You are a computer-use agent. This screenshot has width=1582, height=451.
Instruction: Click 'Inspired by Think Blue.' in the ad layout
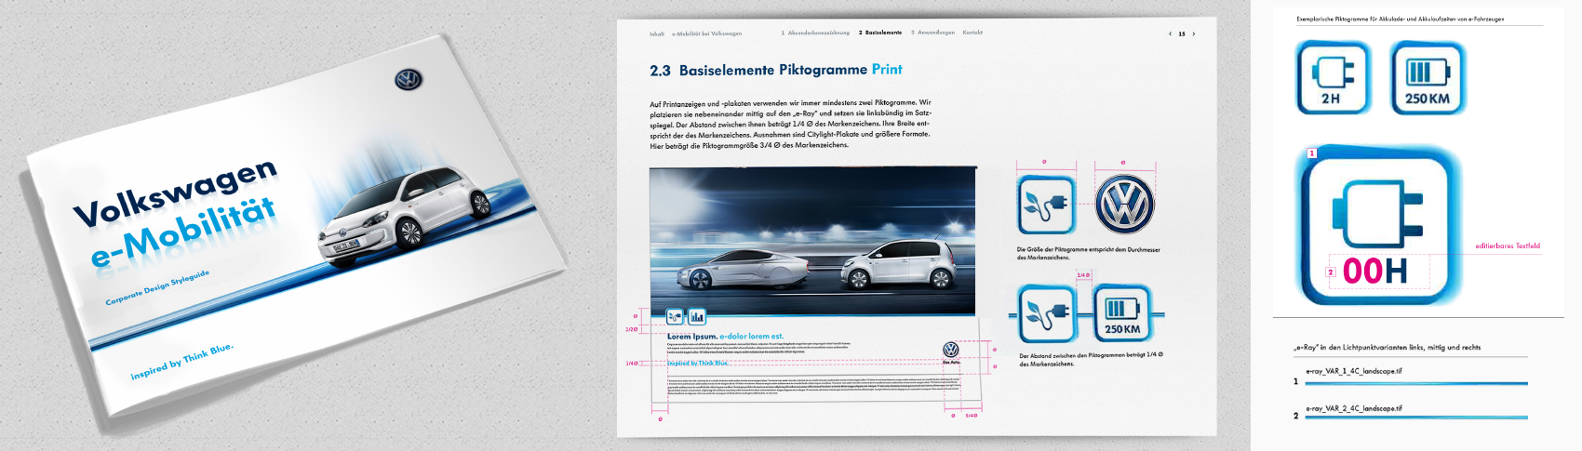click(x=698, y=363)
